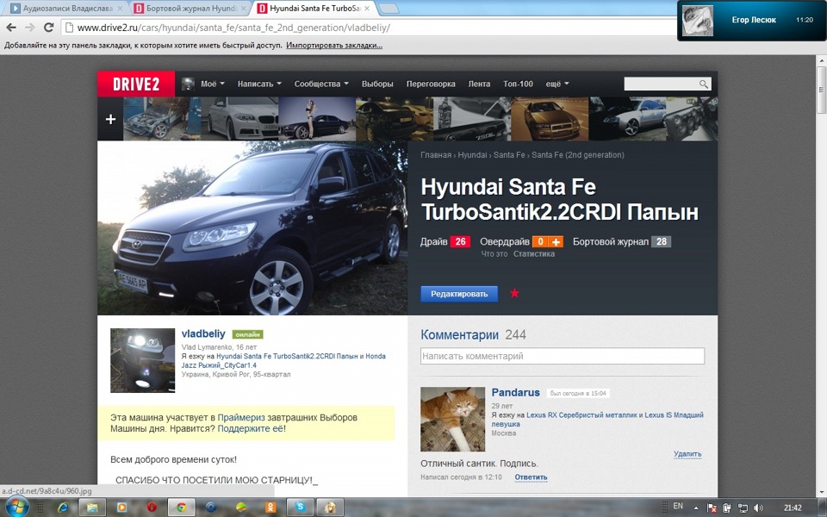827x517 pixels.
Task: Open Windows Media Player taskbar icon
Action: [121, 508]
